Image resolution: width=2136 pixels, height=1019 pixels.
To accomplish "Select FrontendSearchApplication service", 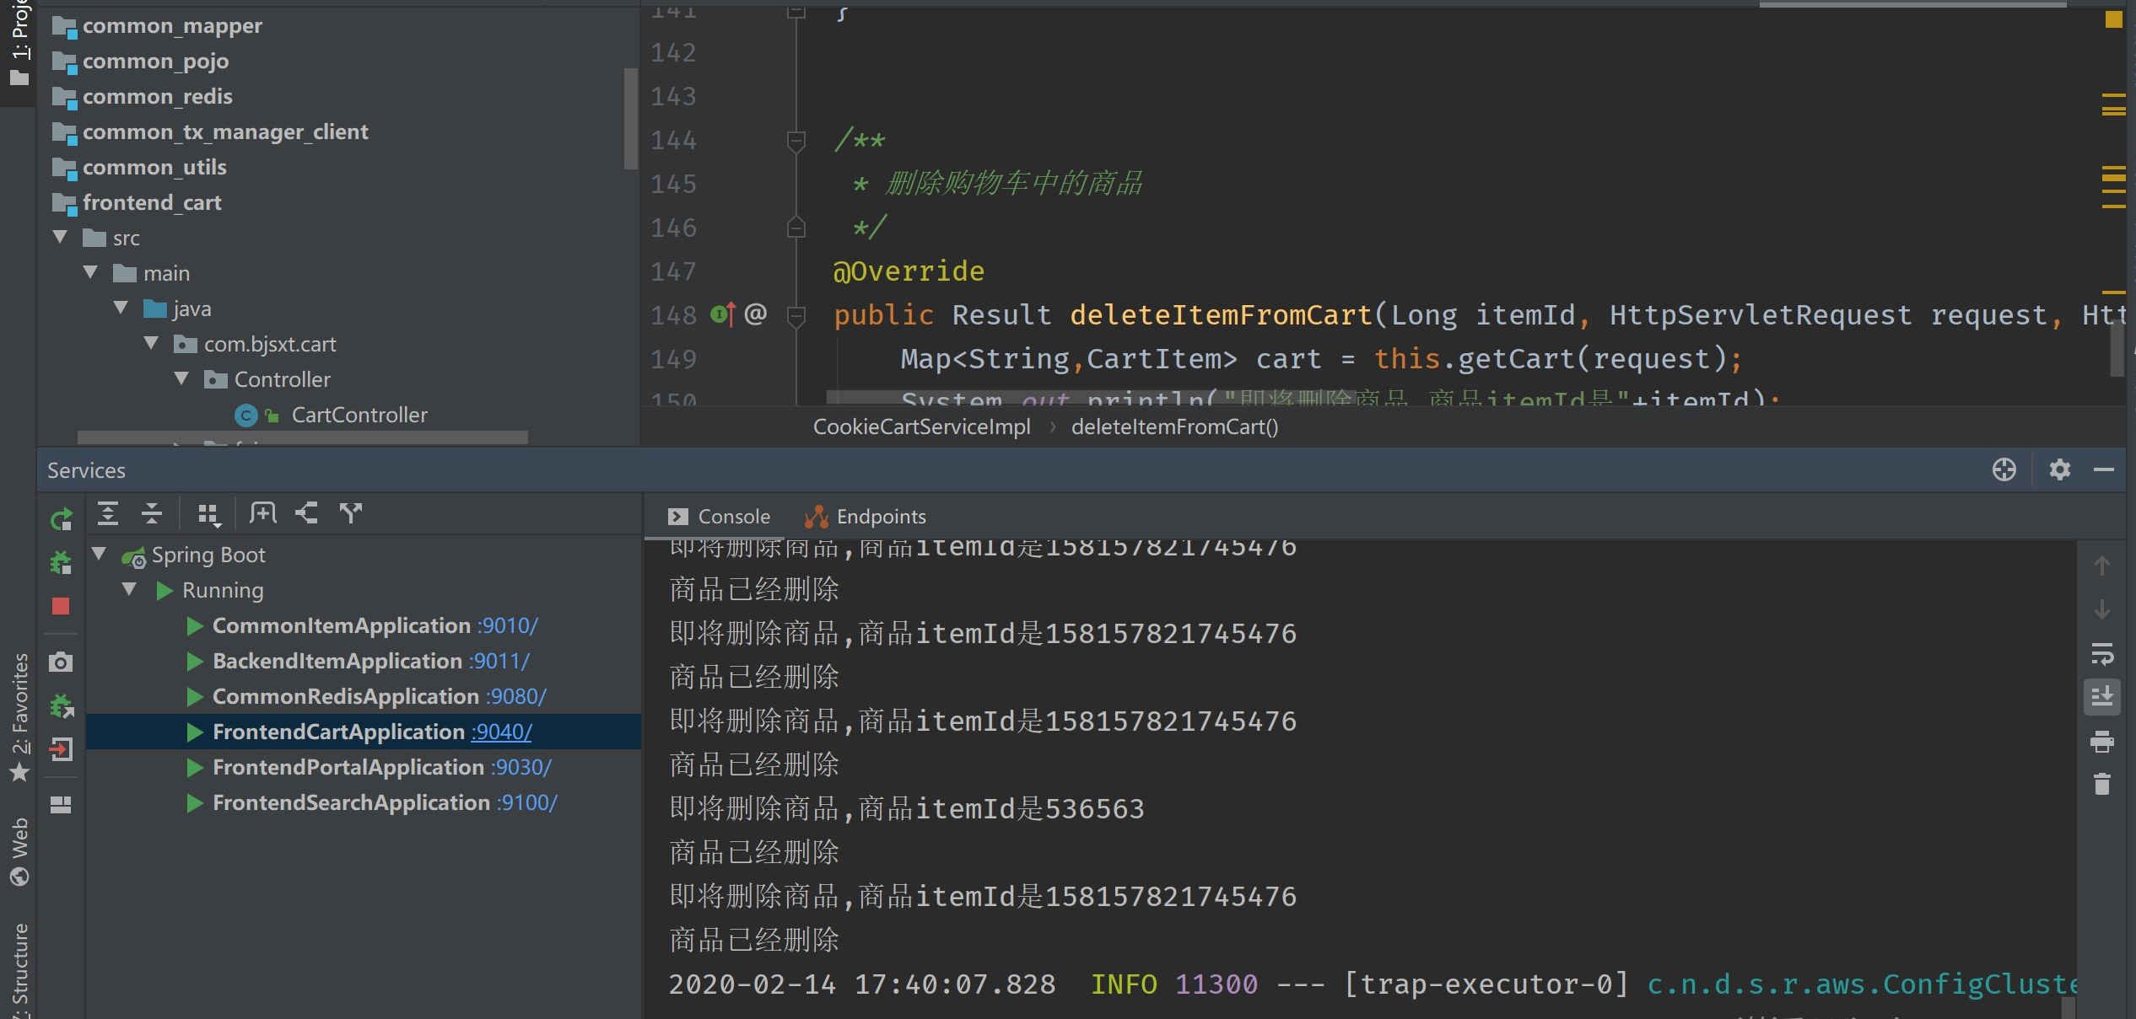I will [351, 802].
